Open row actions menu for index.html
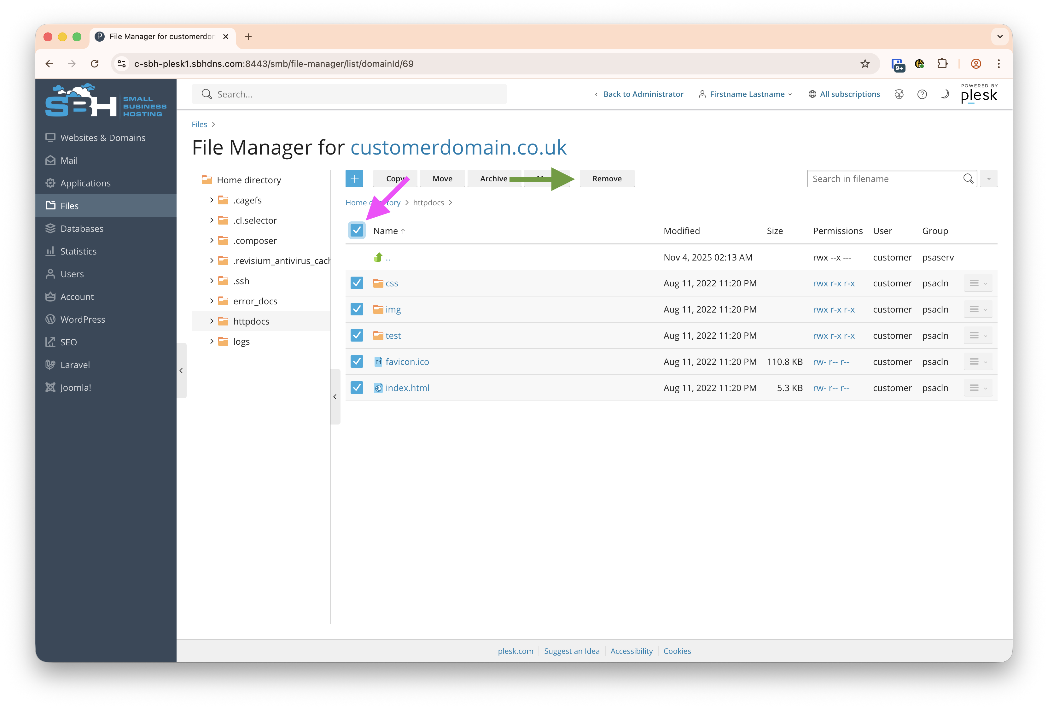This screenshot has height=709, width=1048. pyautogui.click(x=978, y=388)
